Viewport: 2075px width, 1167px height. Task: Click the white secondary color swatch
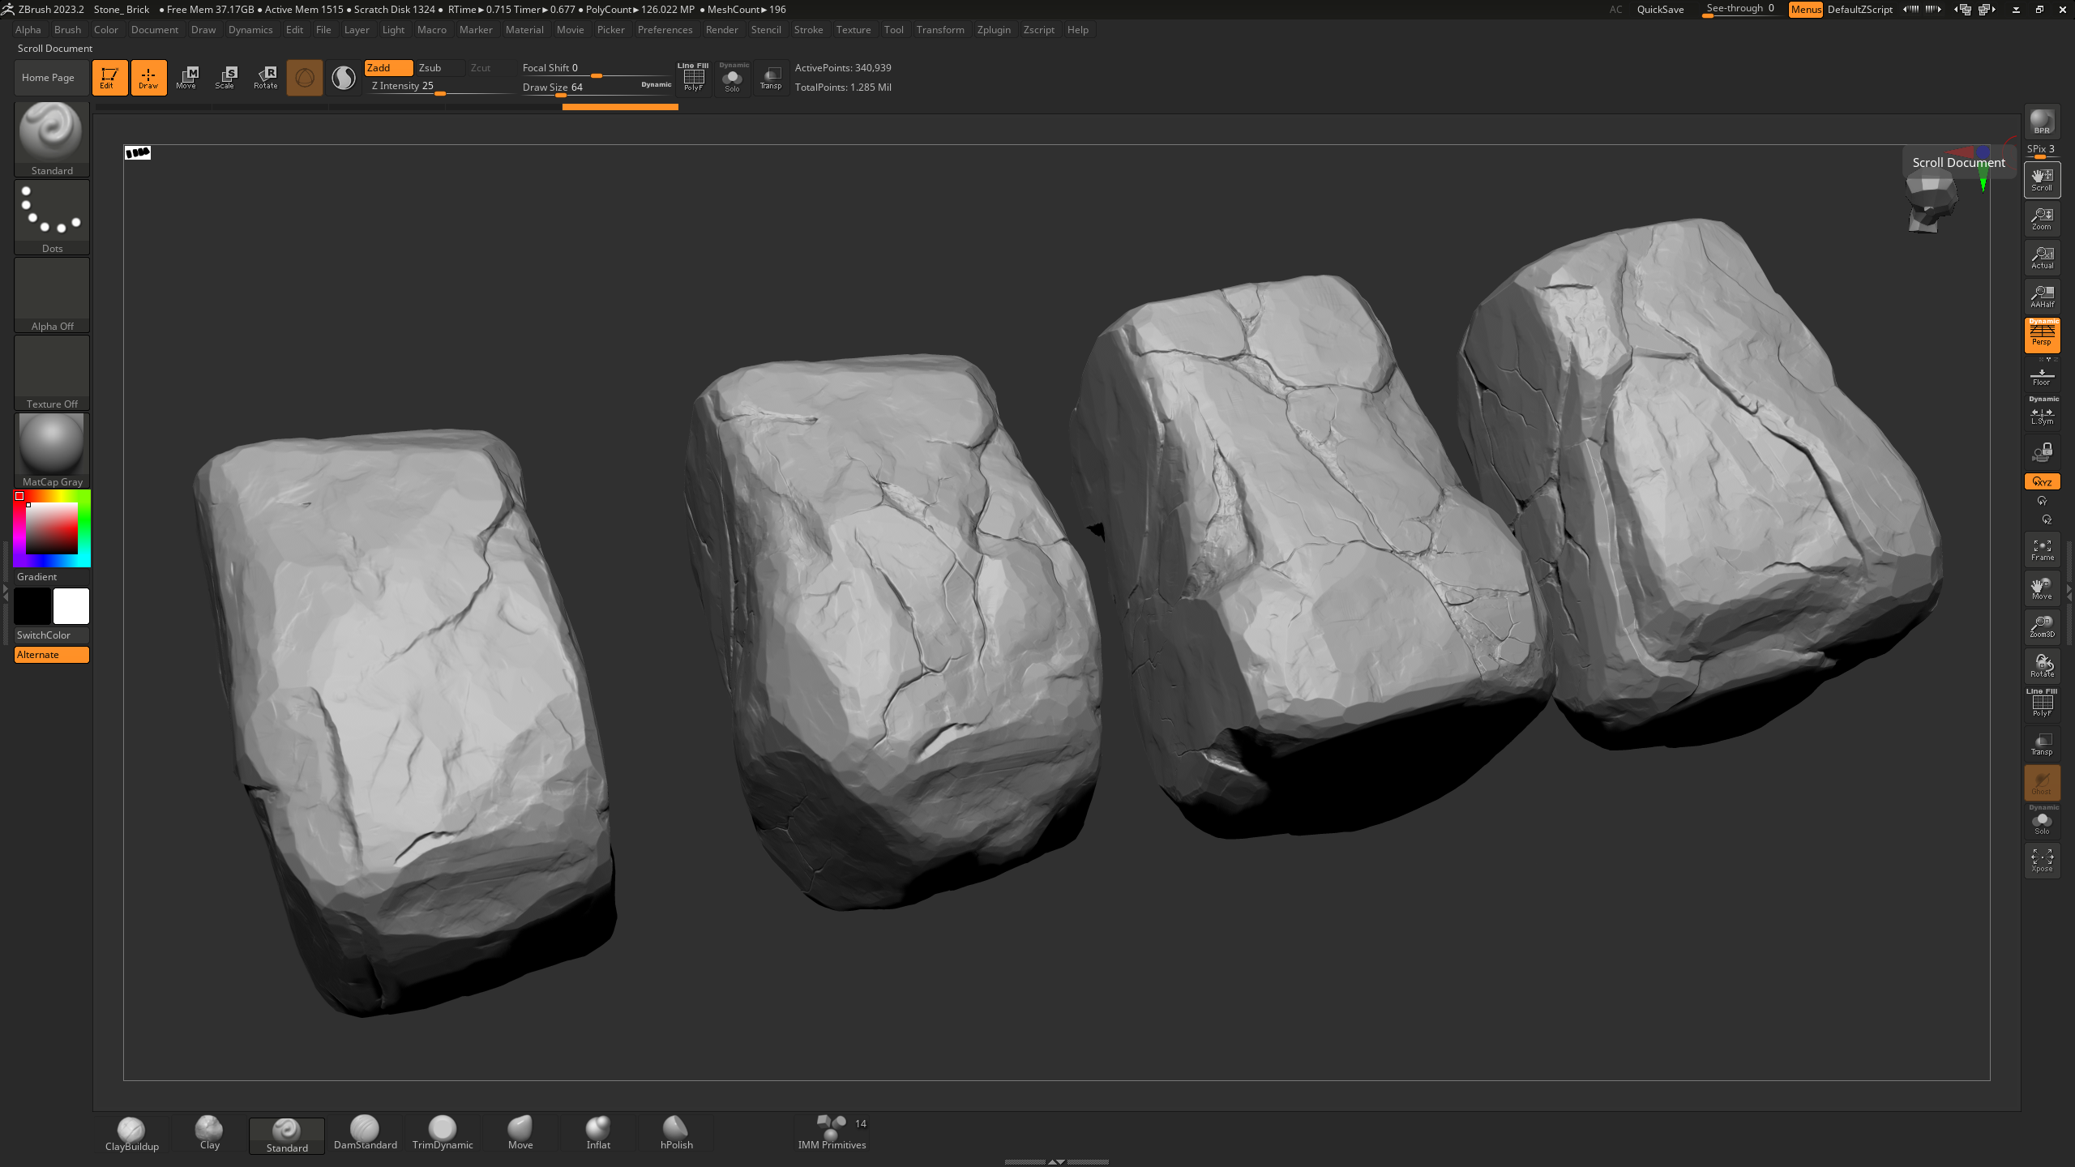point(71,606)
